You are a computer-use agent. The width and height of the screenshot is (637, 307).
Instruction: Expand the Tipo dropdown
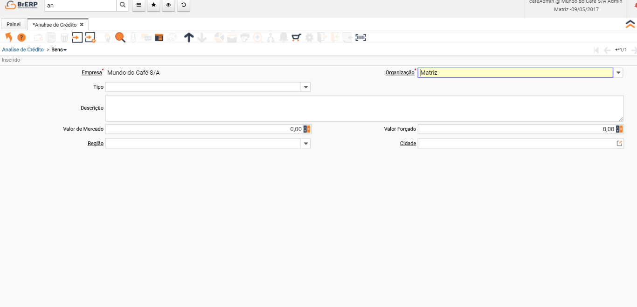pos(306,87)
